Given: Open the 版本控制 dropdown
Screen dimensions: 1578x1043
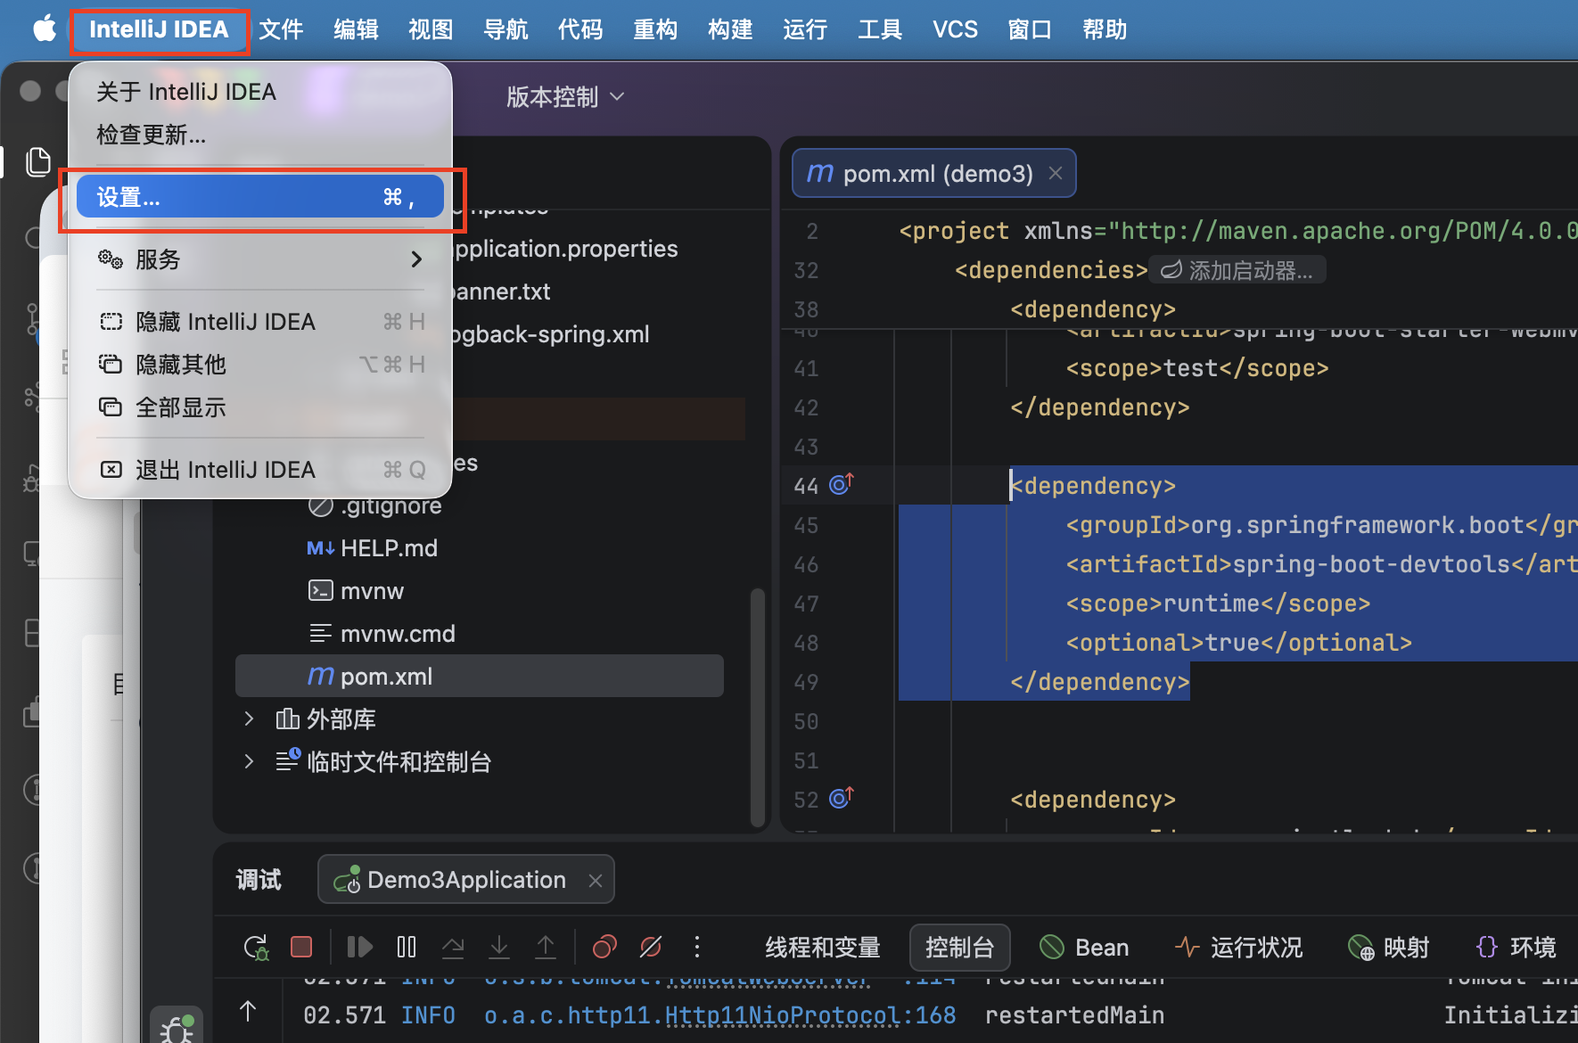Looking at the screenshot, I should 565,96.
